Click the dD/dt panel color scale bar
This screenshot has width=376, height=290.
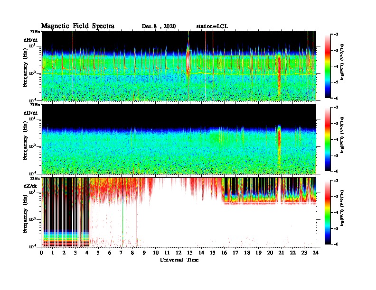[328, 139]
